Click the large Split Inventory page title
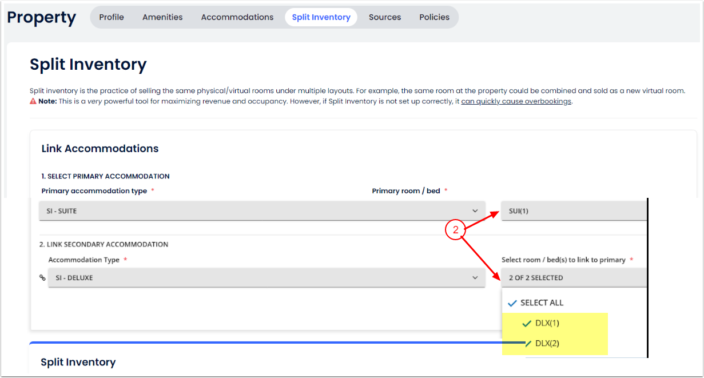Viewport: 704px width, 378px height. pos(88,65)
